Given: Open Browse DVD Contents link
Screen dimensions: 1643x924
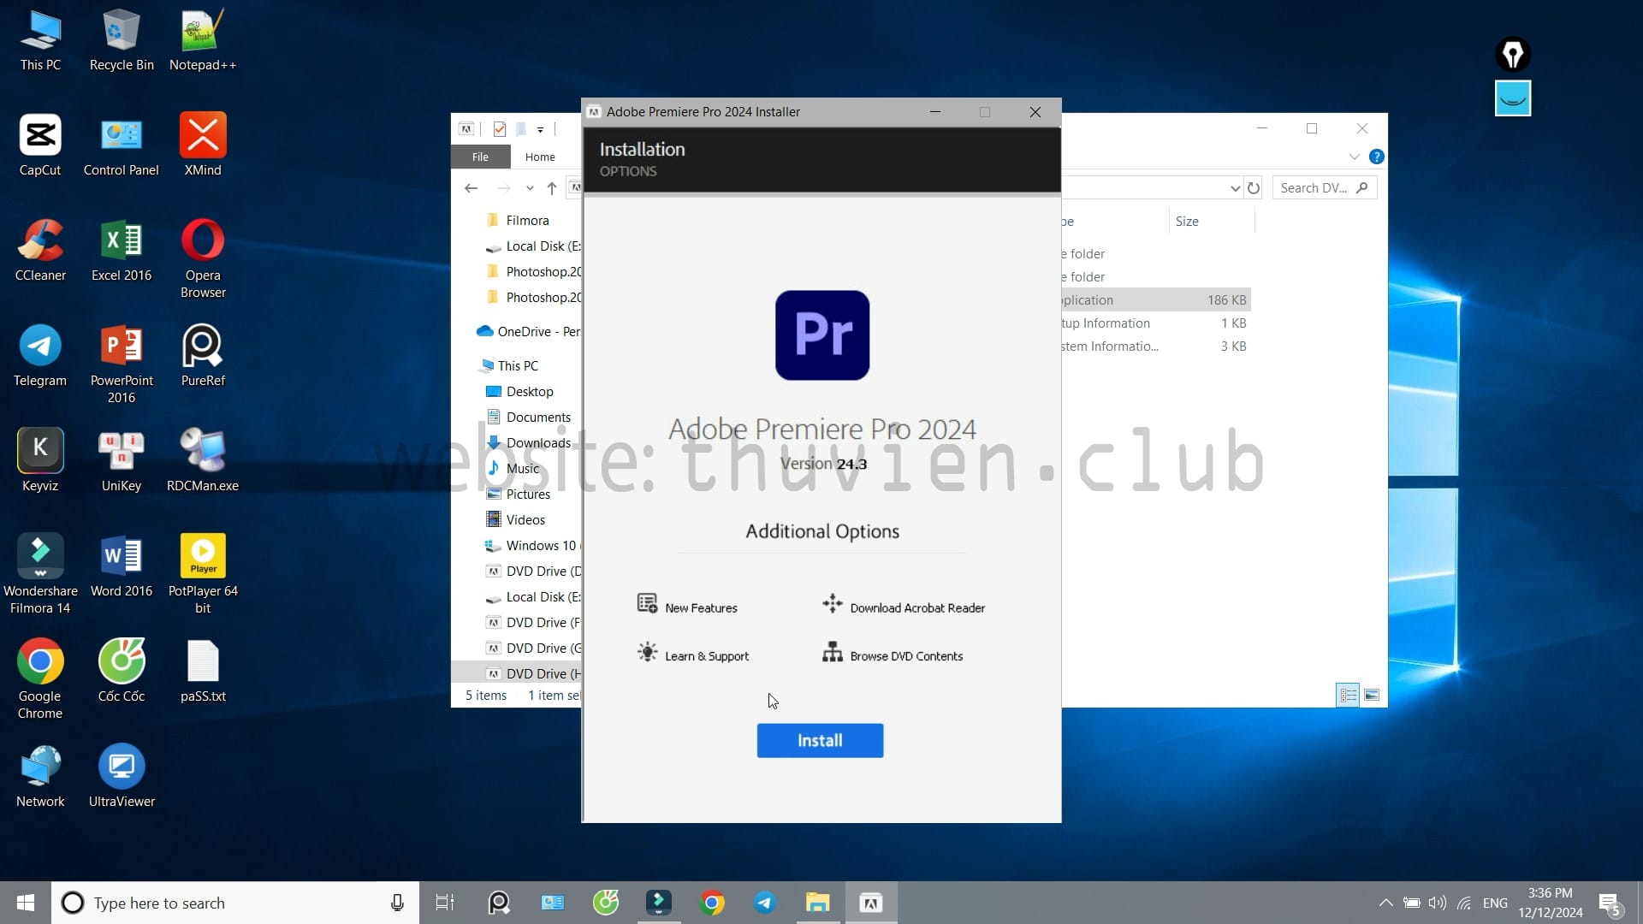Looking at the screenshot, I should point(893,655).
